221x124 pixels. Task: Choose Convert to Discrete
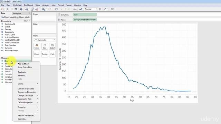[x=26, y=89]
